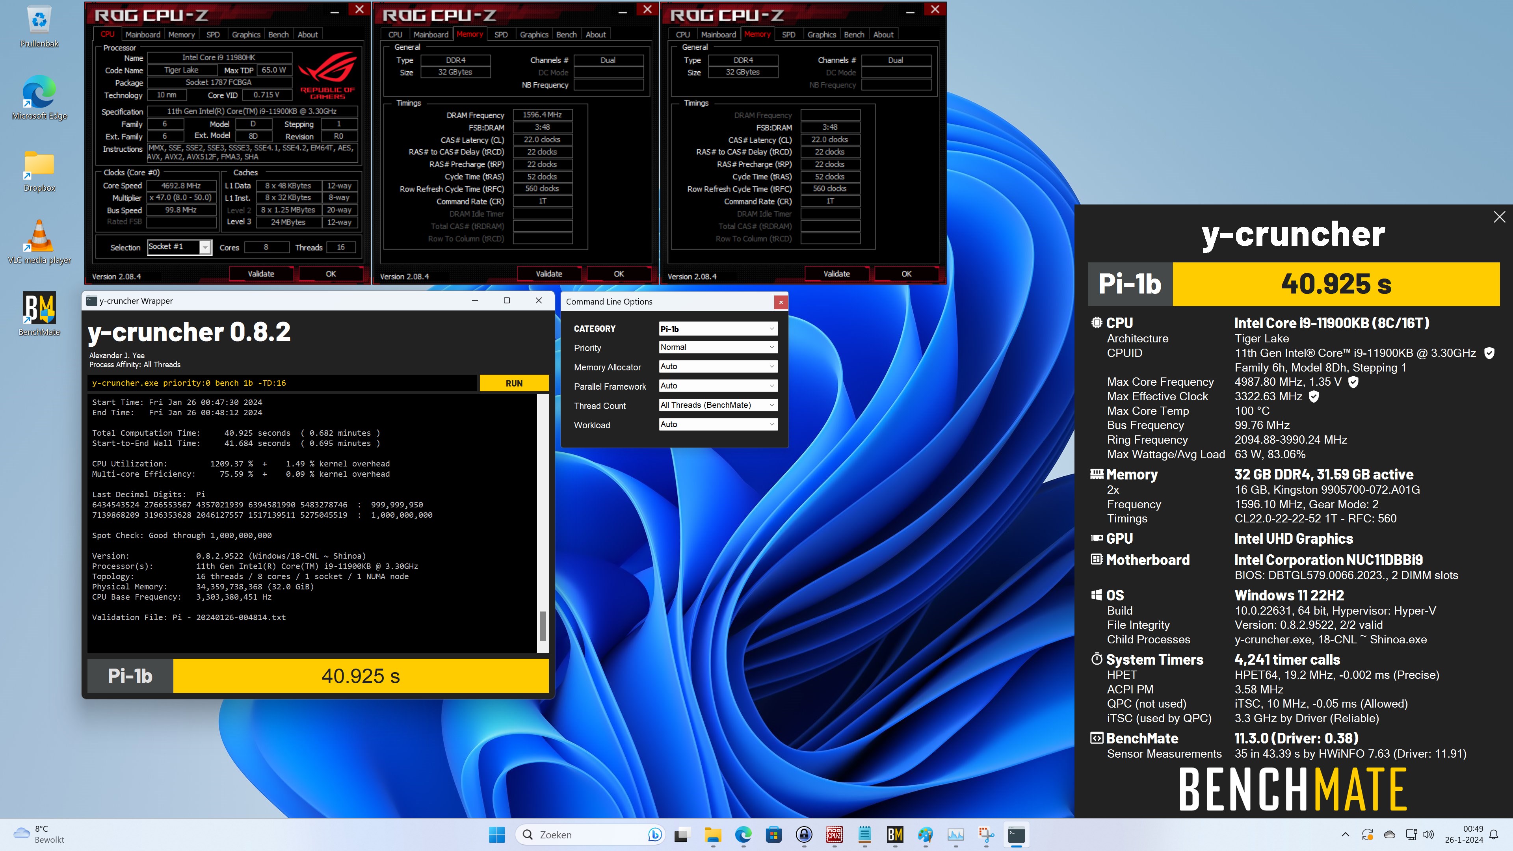Open Graphics tab in first CPU-Z window

245,35
